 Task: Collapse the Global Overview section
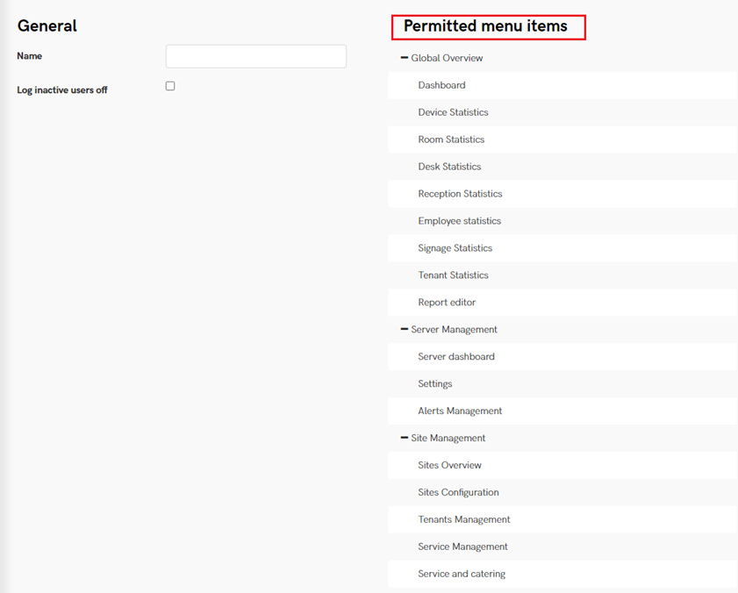click(x=405, y=58)
